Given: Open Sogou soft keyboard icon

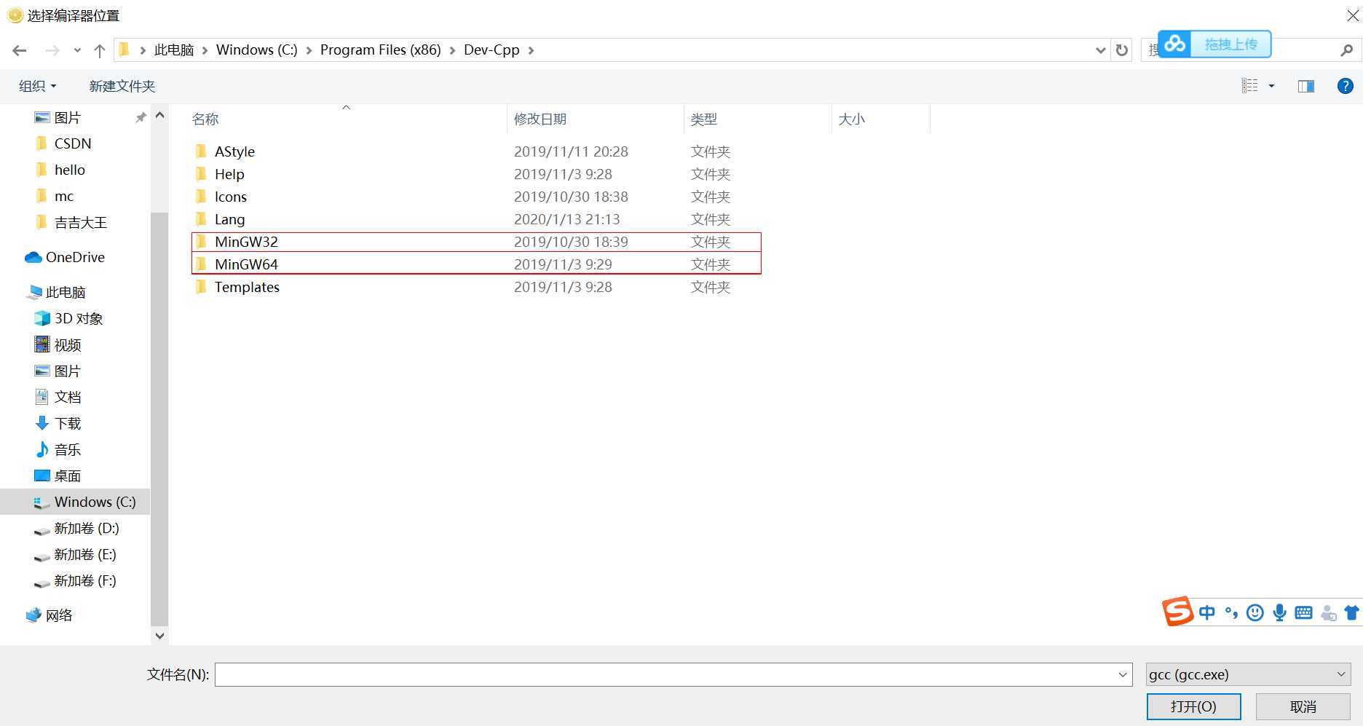Looking at the screenshot, I should click(1303, 613).
